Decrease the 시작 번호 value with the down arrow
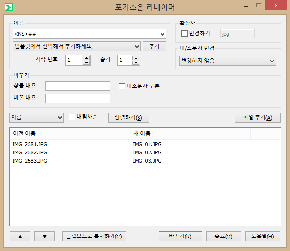290x251 pixels. 87,63
